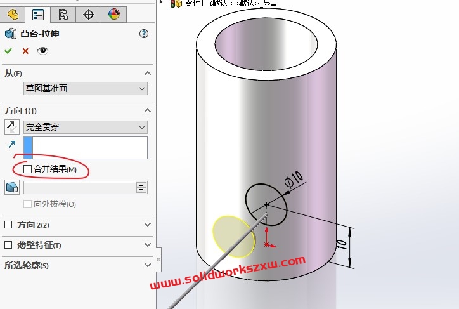The width and height of the screenshot is (459, 309).
Task: Select the vertical 10 dimension
Action: (x=341, y=244)
